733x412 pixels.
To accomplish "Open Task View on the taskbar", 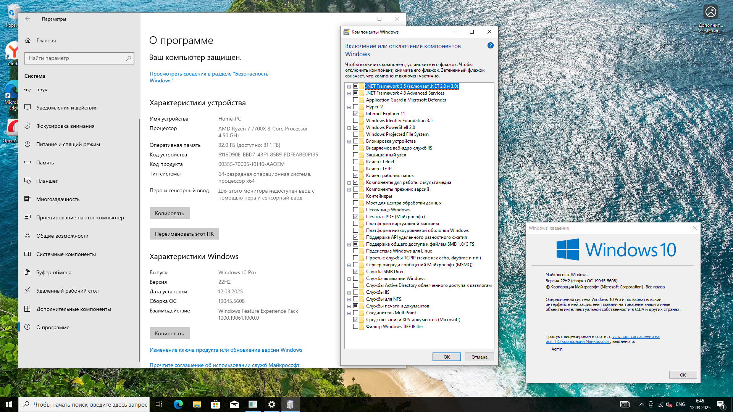I will [x=159, y=404].
